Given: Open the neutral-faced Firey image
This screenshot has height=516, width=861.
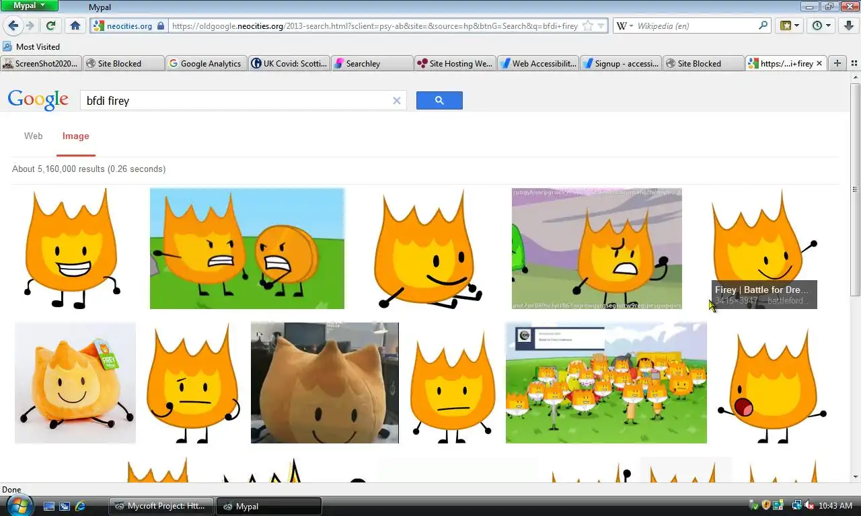Looking at the screenshot, I should pos(452,383).
